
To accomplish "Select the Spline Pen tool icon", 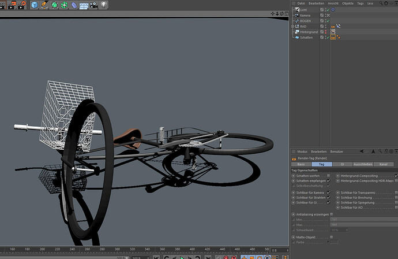I will pyautogui.click(x=44, y=5).
